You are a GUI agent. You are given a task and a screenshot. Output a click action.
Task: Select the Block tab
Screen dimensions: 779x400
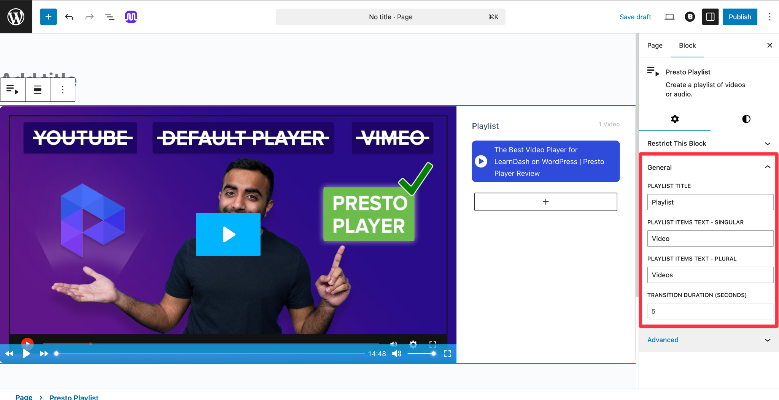coord(687,45)
